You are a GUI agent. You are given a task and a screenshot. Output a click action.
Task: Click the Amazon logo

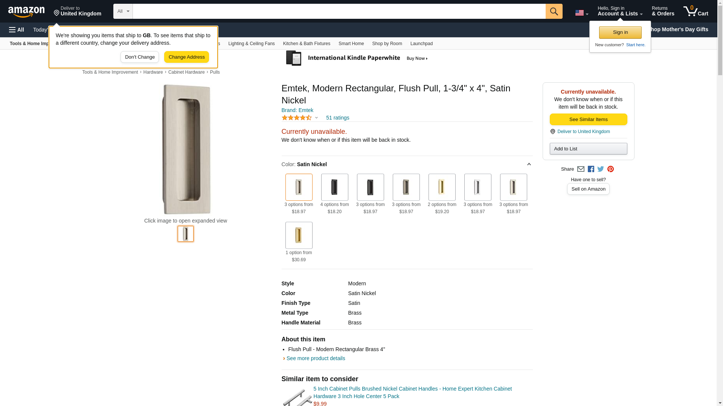pos(26,12)
